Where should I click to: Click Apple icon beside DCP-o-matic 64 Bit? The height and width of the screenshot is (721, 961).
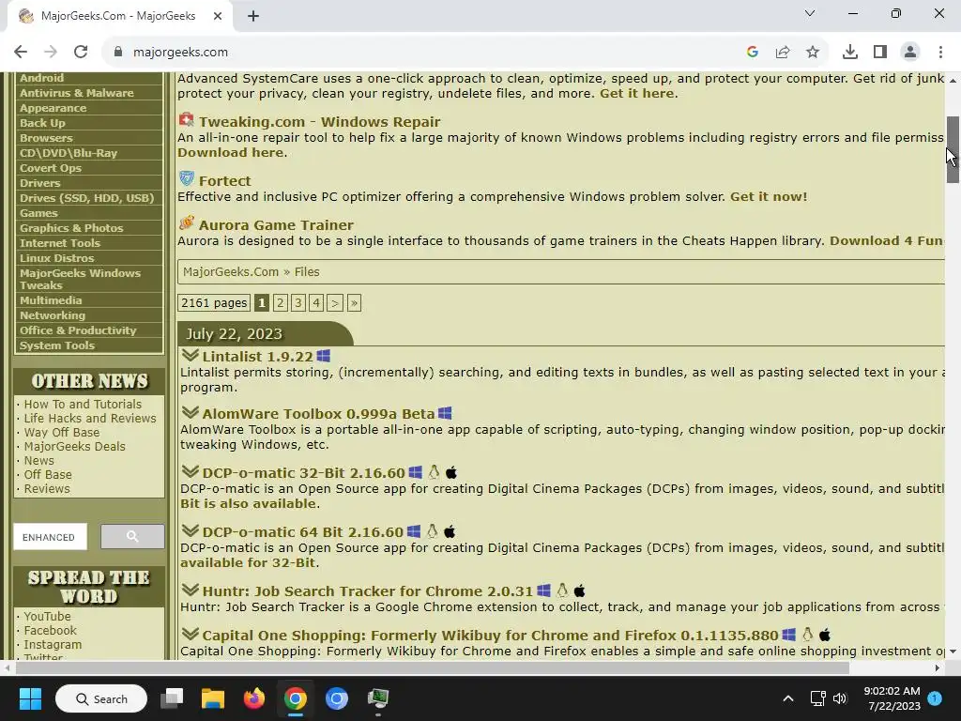click(450, 531)
